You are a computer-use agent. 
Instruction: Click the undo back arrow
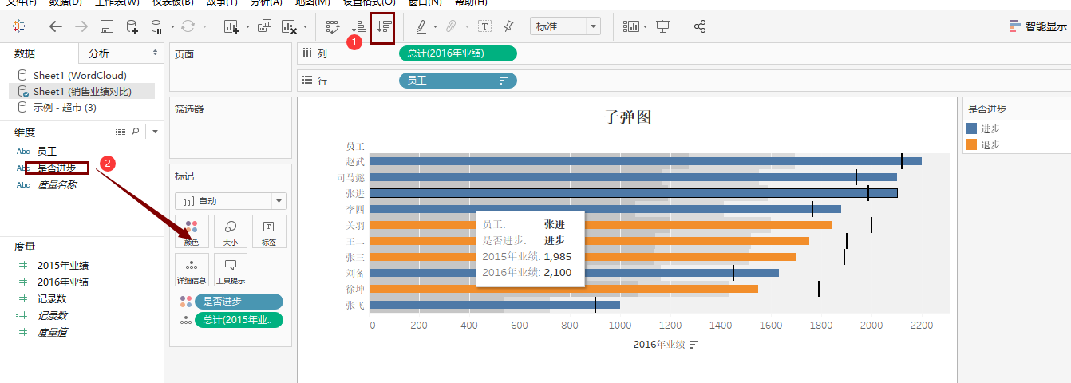[56, 26]
